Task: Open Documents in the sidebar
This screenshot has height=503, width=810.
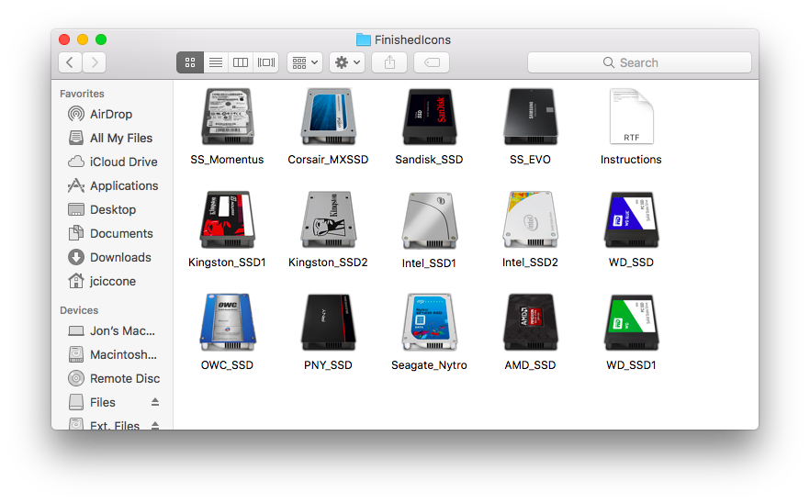Action: click(x=111, y=233)
